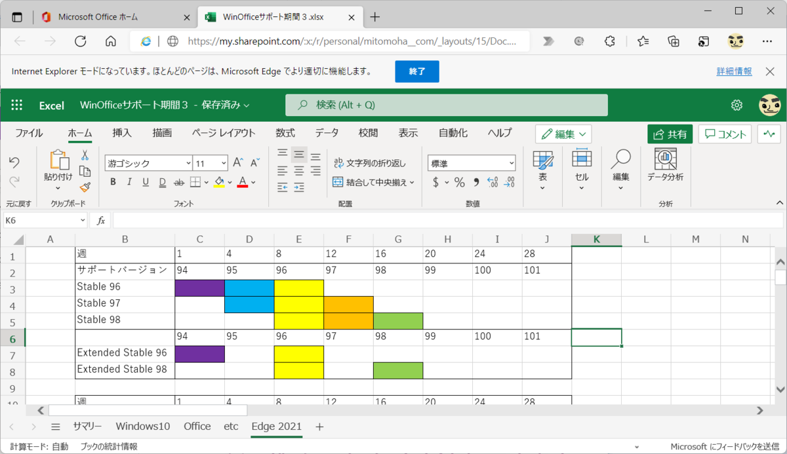The image size is (787, 454).
Task: Open the 標準 number format dropdown
Action: point(512,163)
